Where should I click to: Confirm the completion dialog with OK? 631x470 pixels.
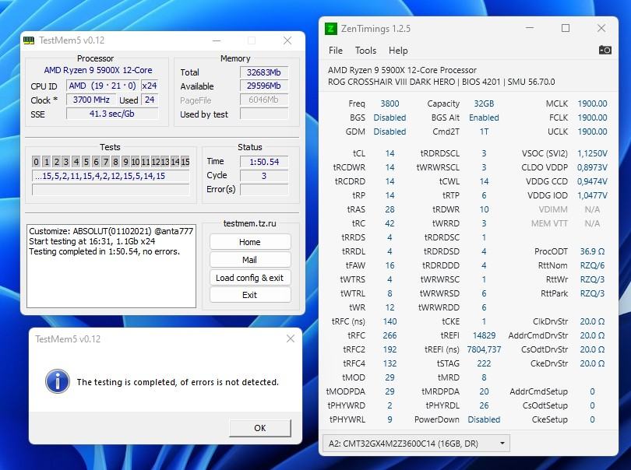tap(260, 428)
